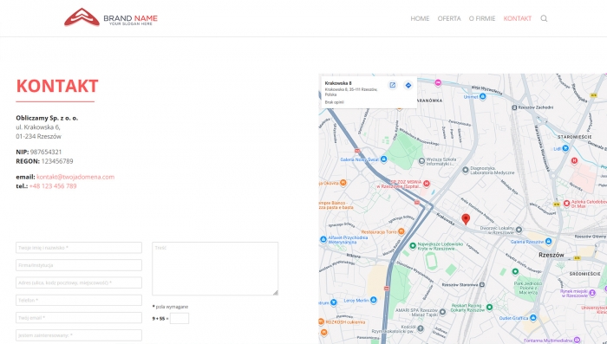Click the ŚRÓDMIEŚCIE district label on map
Viewport: 607px width, 344px height.
click(x=585, y=274)
